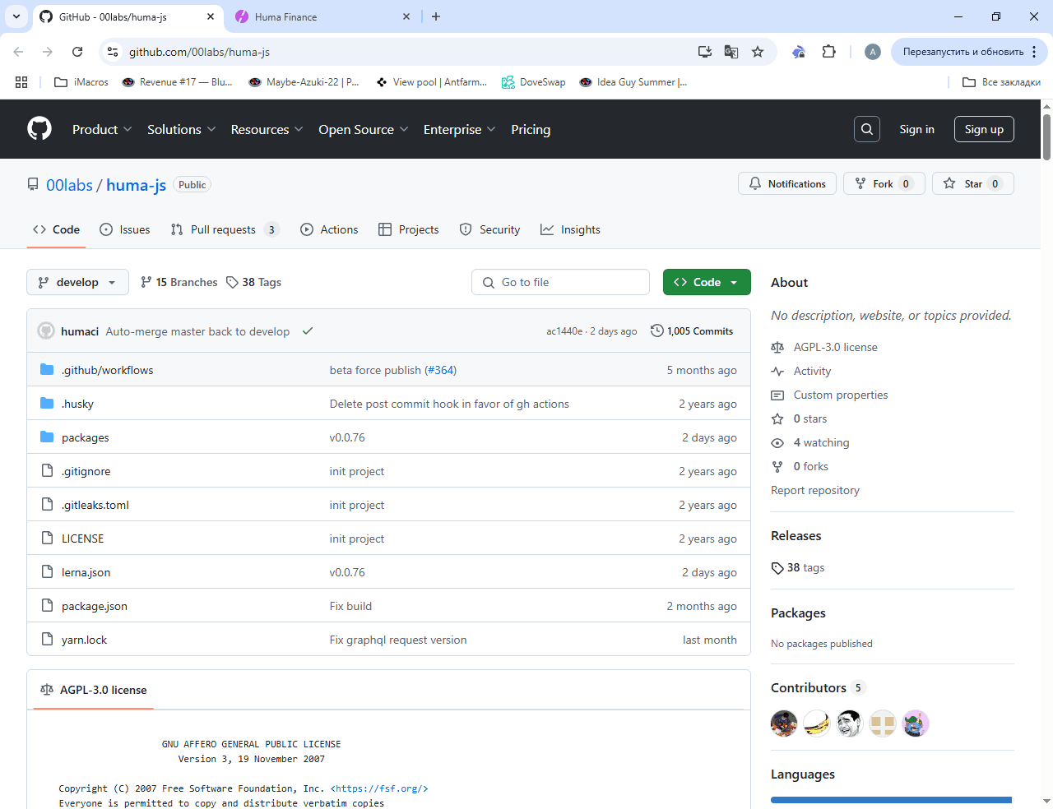Open the third contributor meme-face avatar
Image resolution: width=1053 pixels, height=809 pixels.
[850, 723]
